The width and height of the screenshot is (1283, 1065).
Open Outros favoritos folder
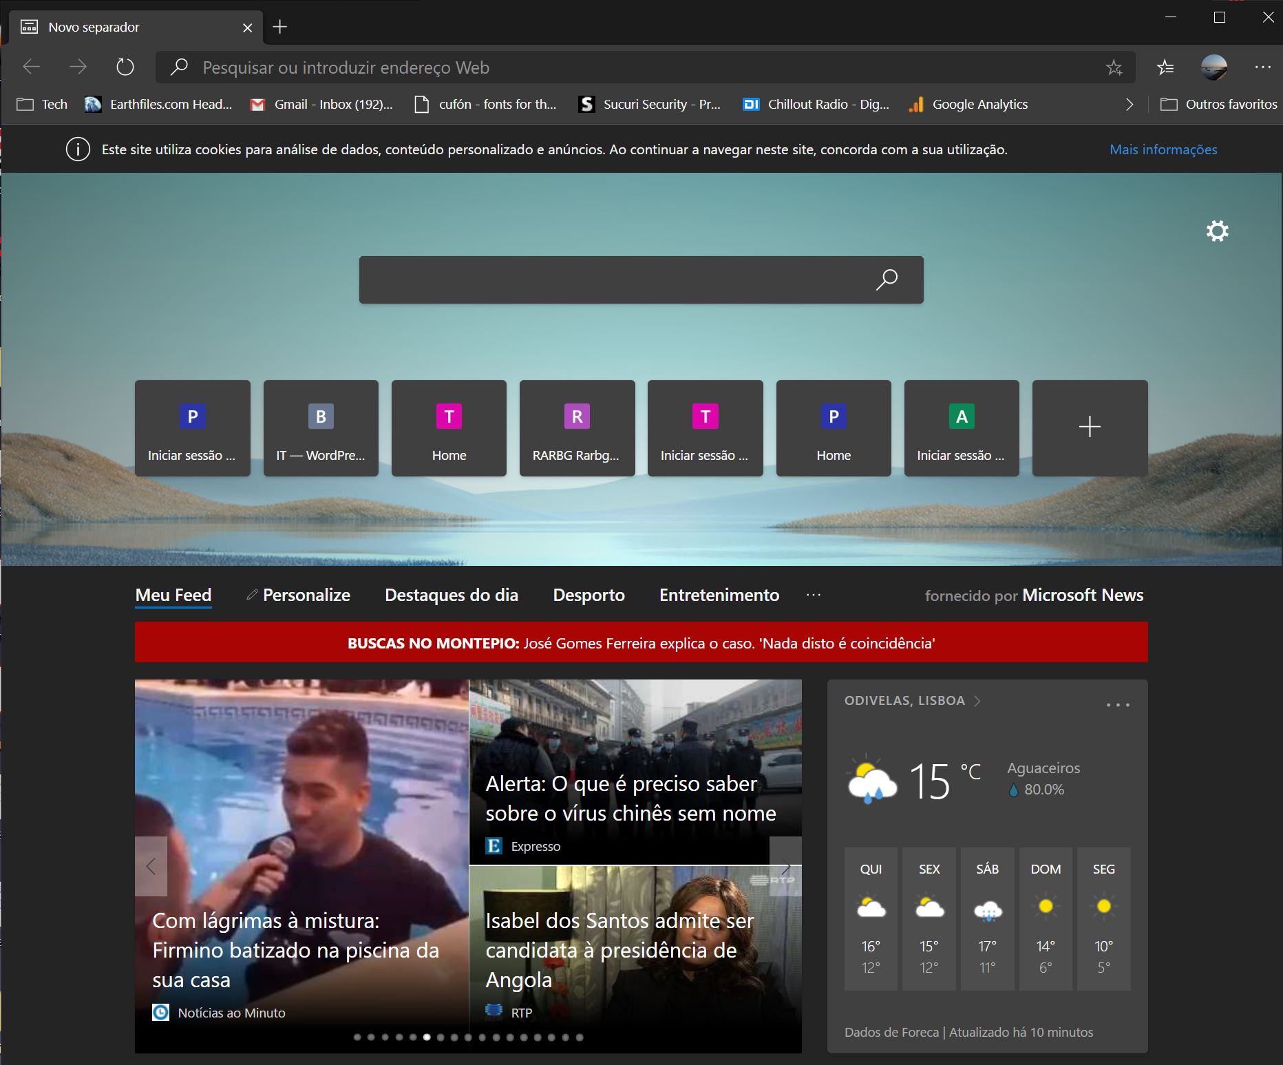1219,105
